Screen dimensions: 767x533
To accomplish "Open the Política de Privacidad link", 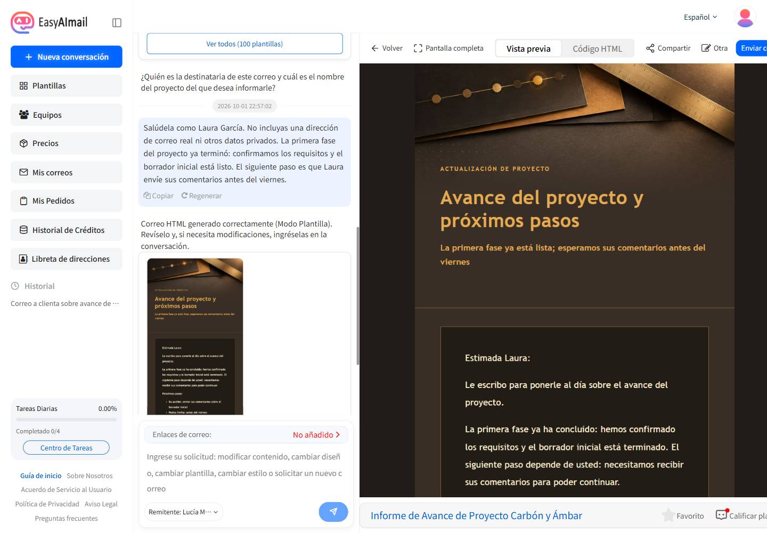I will (x=47, y=504).
